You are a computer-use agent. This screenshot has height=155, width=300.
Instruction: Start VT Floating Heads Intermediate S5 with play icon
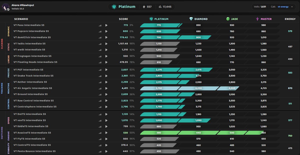(106, 62)
